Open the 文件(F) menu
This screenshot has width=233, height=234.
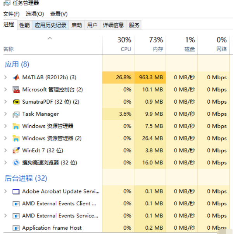[11, 14]
